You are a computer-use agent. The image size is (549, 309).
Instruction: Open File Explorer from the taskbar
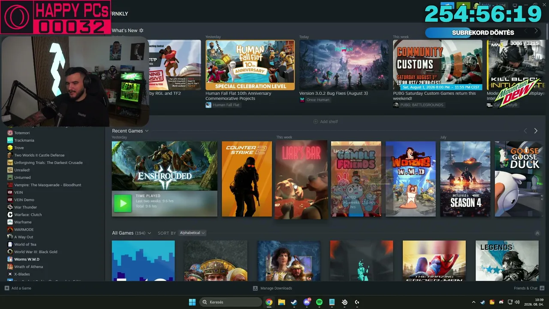[281, 302]
